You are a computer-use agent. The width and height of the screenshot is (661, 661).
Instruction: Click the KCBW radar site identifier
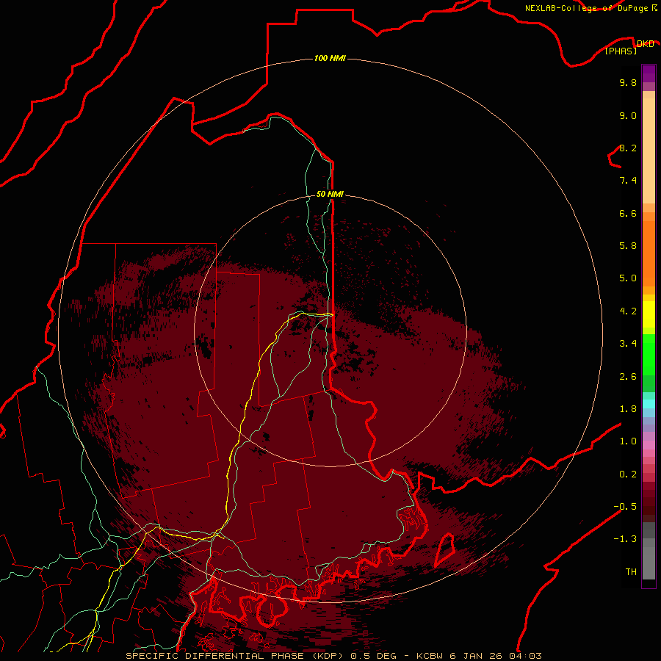pyautogui.click(x=431, y=656)
